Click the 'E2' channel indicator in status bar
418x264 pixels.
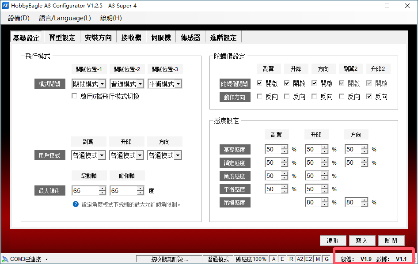pyautogui.click(x=309, y=259)
